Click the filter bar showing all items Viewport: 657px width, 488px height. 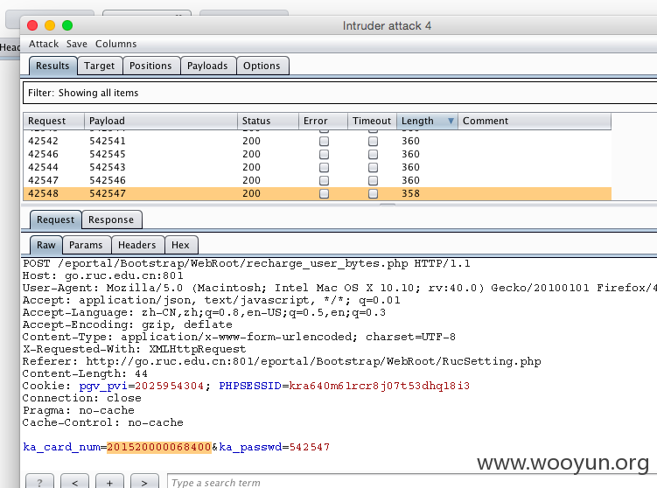click(339, 93)
